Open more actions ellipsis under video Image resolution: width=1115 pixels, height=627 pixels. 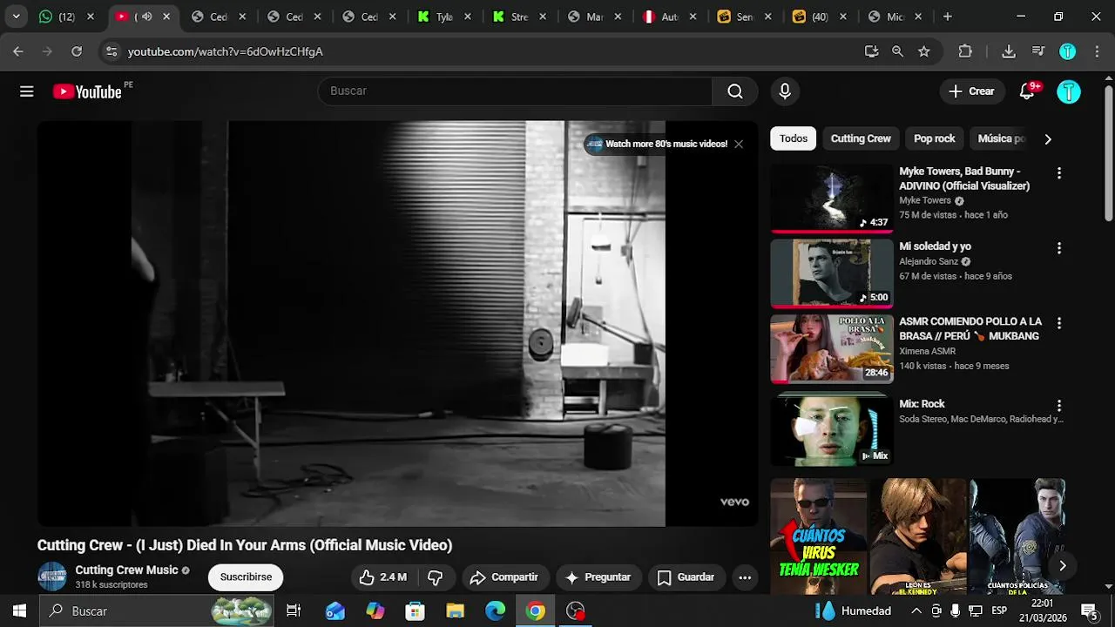(745, 577)
